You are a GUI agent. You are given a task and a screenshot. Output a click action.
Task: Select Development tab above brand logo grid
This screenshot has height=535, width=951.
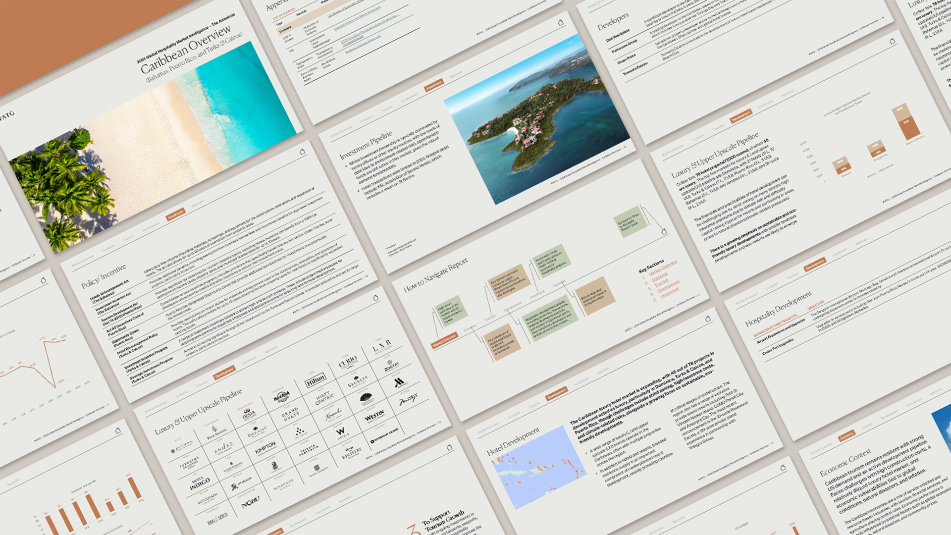point(224,373)
